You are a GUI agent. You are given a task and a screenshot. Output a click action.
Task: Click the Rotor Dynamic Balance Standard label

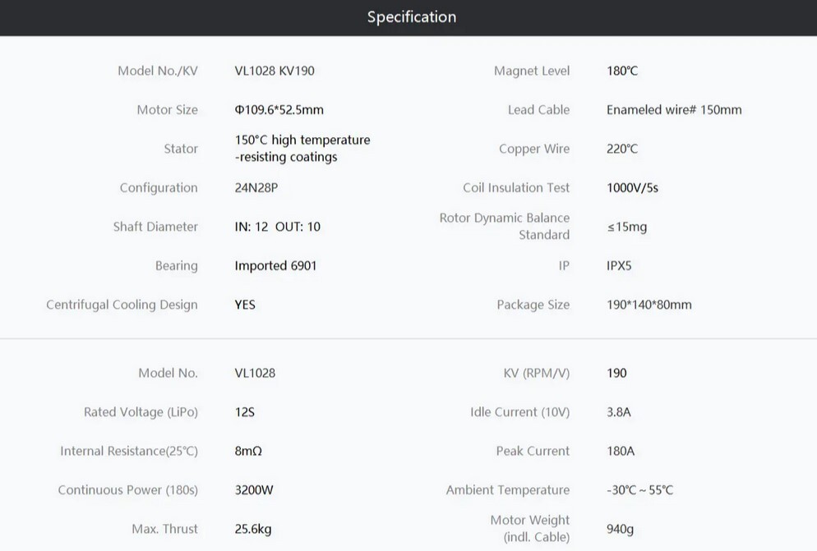pos(505,226)
